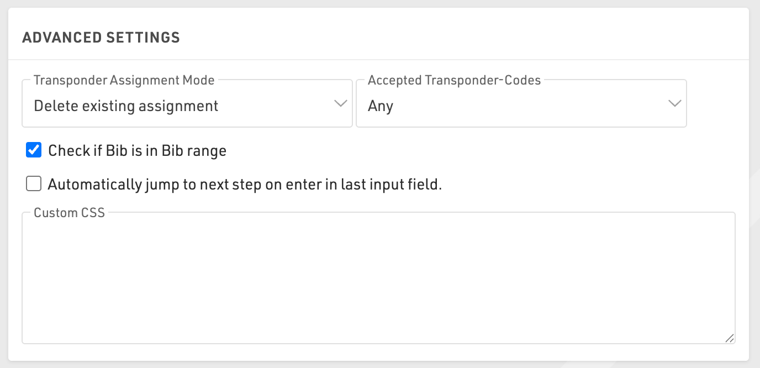Click chevron arrow beside the Any value
Viewport: 760px width, 368px height.
(675, 103)
